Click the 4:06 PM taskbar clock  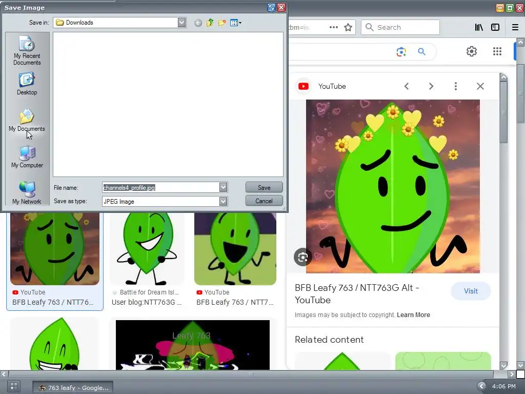pyautogui.click(x=503, y=386)
